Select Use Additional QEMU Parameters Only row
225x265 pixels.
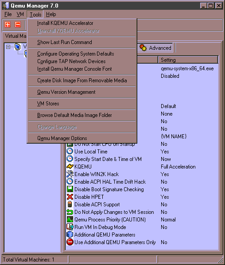tap(142, 242)
